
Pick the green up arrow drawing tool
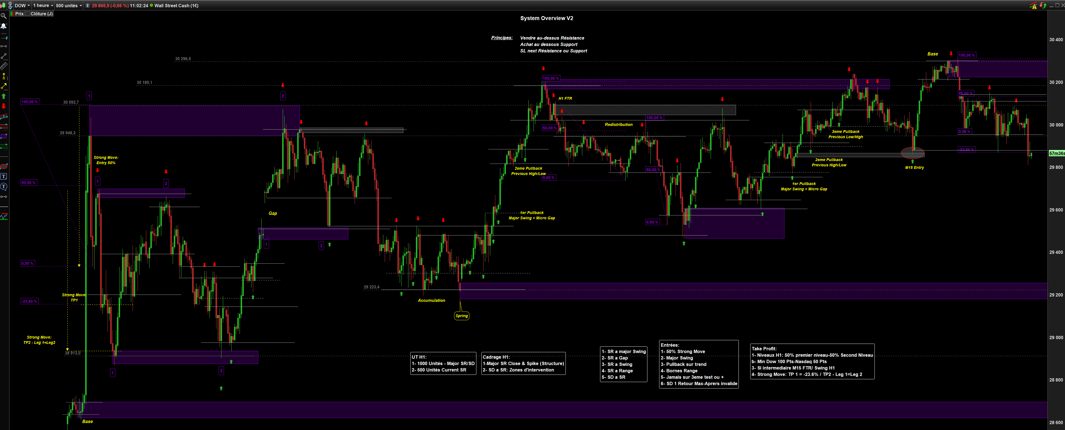pos(4,96)
